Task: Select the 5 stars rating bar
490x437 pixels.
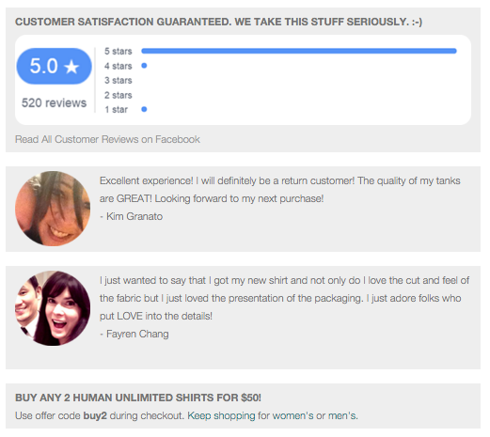Action: pyautogui.click(x=299, y=51)
